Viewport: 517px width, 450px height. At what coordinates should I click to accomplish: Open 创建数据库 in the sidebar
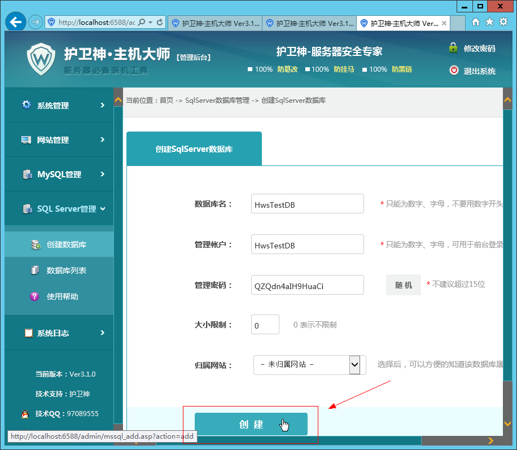pyautogui.click(x=59, y=244)
